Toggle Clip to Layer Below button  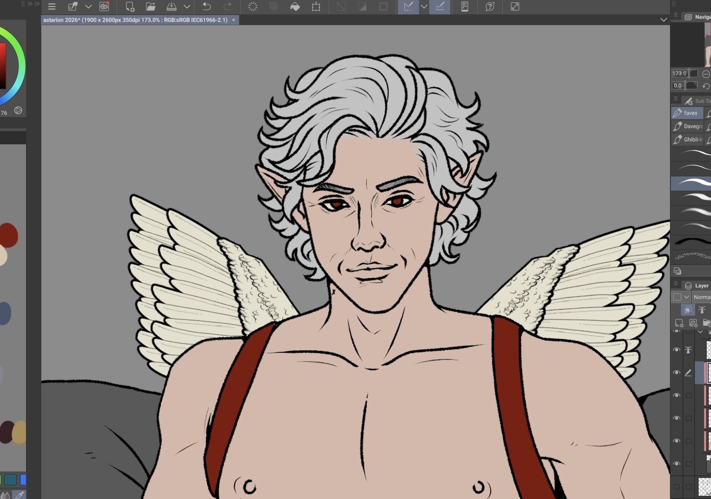click(688, 310)
